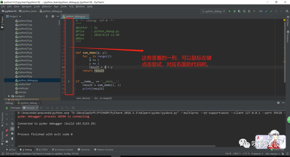Start debugging with the green bug icon

pyautogui.click(x=234, y=11)
